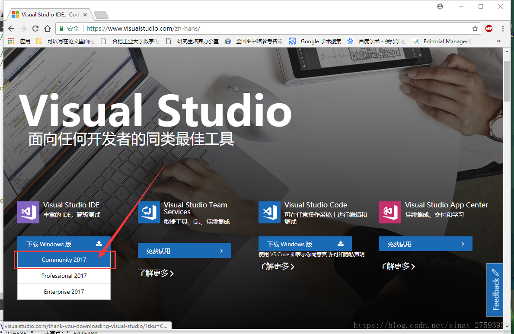The image size is (514, 334).
Task: Click the scrollbar up arrow
Action: click(x=507, y=51)
